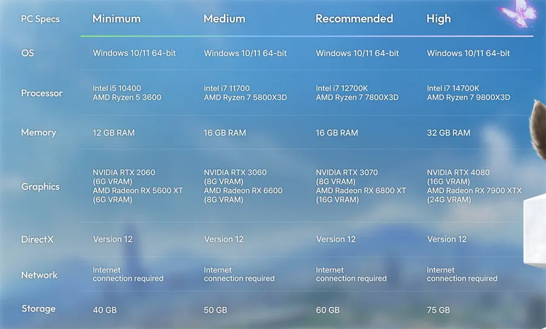Click High column's 'Internet connection required' cell
The height and width of the screenshot is (329, 546).
pos(462,274)
